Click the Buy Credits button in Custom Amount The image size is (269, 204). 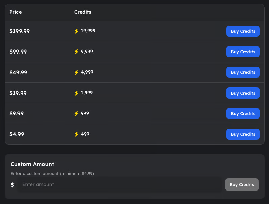click(242, 184)
